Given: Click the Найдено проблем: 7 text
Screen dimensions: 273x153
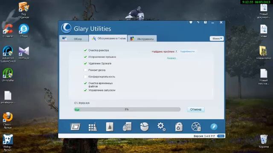Looking at the screenshot, I should pos(164,51).
